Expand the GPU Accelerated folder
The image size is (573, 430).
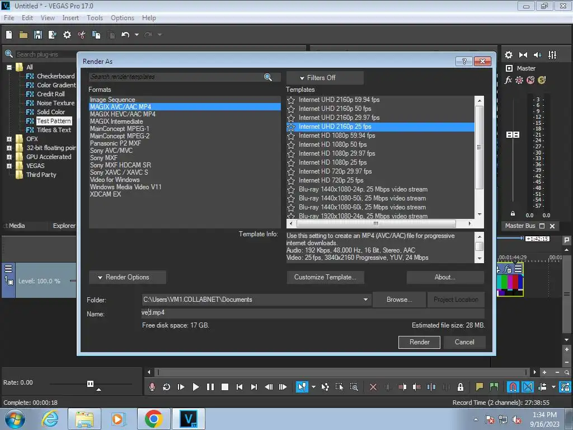[x=9, y=157]
